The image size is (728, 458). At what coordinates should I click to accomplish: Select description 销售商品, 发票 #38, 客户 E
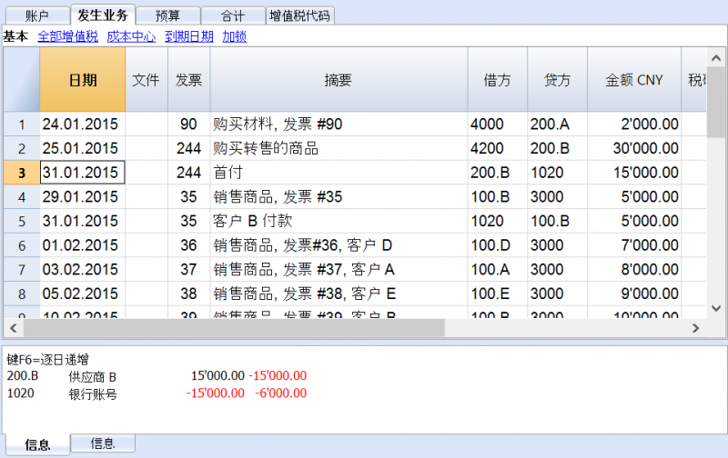pyautogui.click(x=339, y=294)
